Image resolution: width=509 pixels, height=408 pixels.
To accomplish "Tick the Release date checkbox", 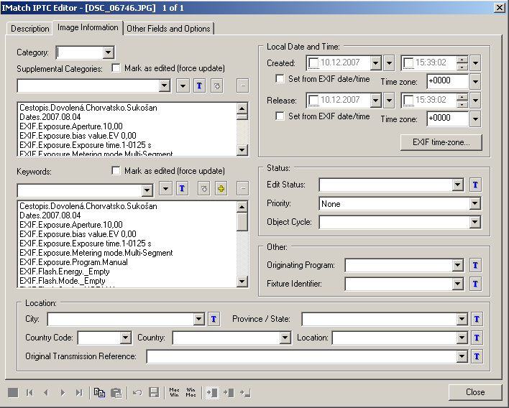I will (313, 101).
